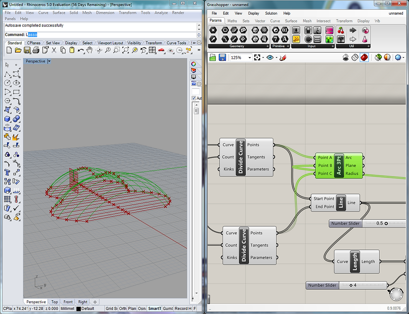The height and width of the screenshot is (314, 409).
Task: Toggle the Aut checkbox in Rhino panel
Action: click(x=194, y=98)
